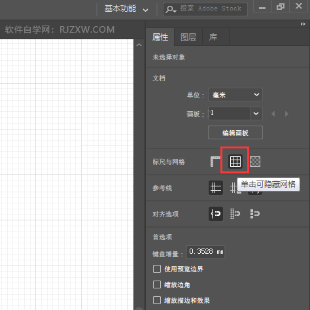Screen dimensions: 310x310
Task: Go to next artboard arrow
Action: point(286,114)
